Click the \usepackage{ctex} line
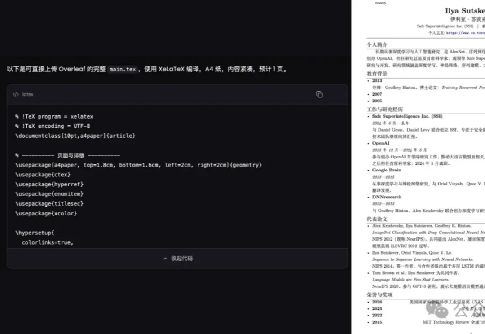 click(x=43, y=175)
